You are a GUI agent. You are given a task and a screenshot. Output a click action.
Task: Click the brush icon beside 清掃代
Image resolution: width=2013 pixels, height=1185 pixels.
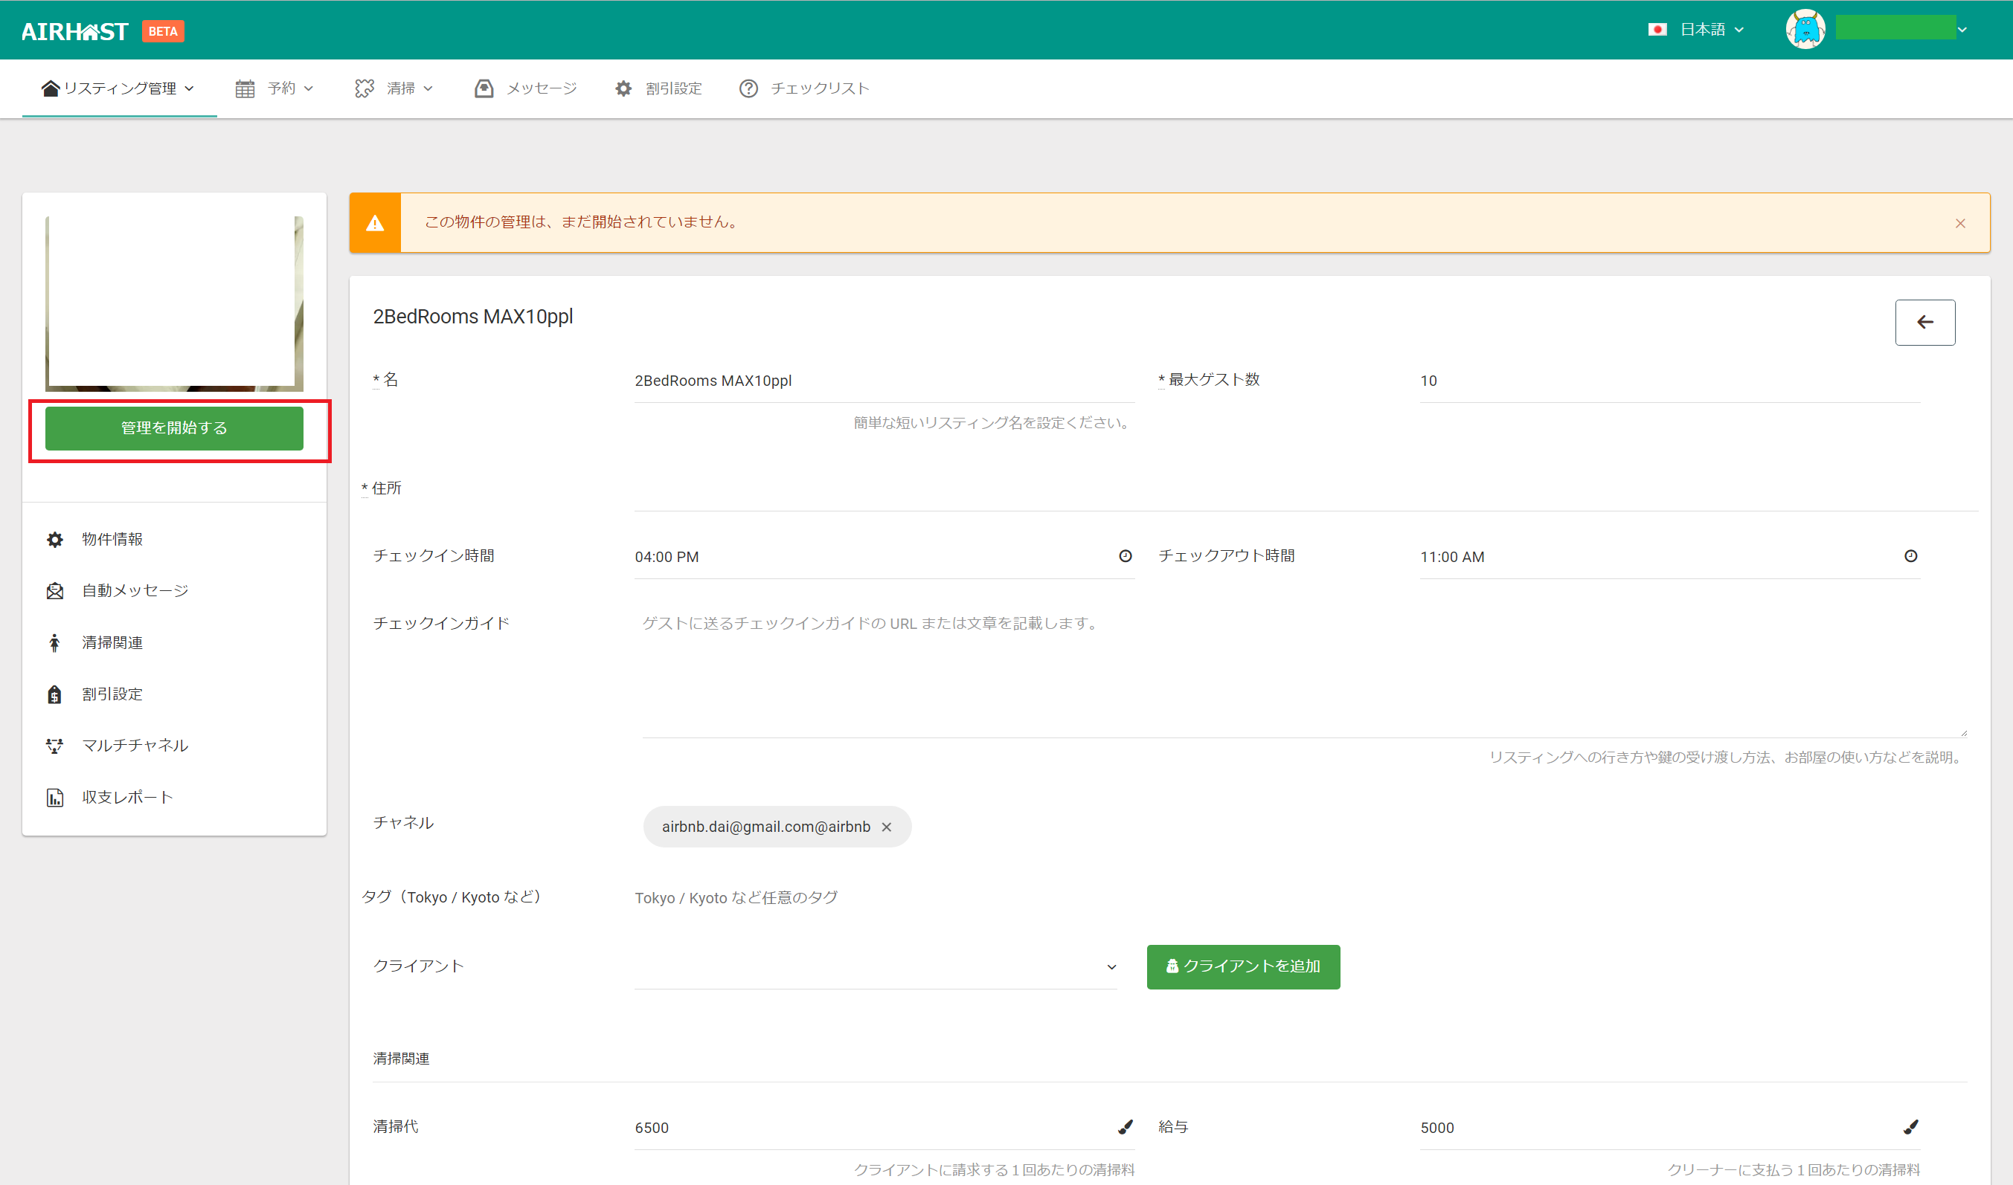click(x=1125, y=1127)
